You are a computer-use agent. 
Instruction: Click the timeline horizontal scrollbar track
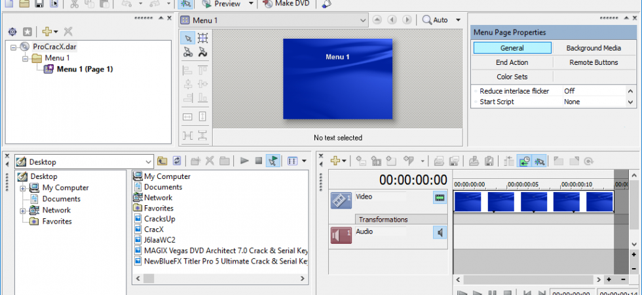click(528, 280)
